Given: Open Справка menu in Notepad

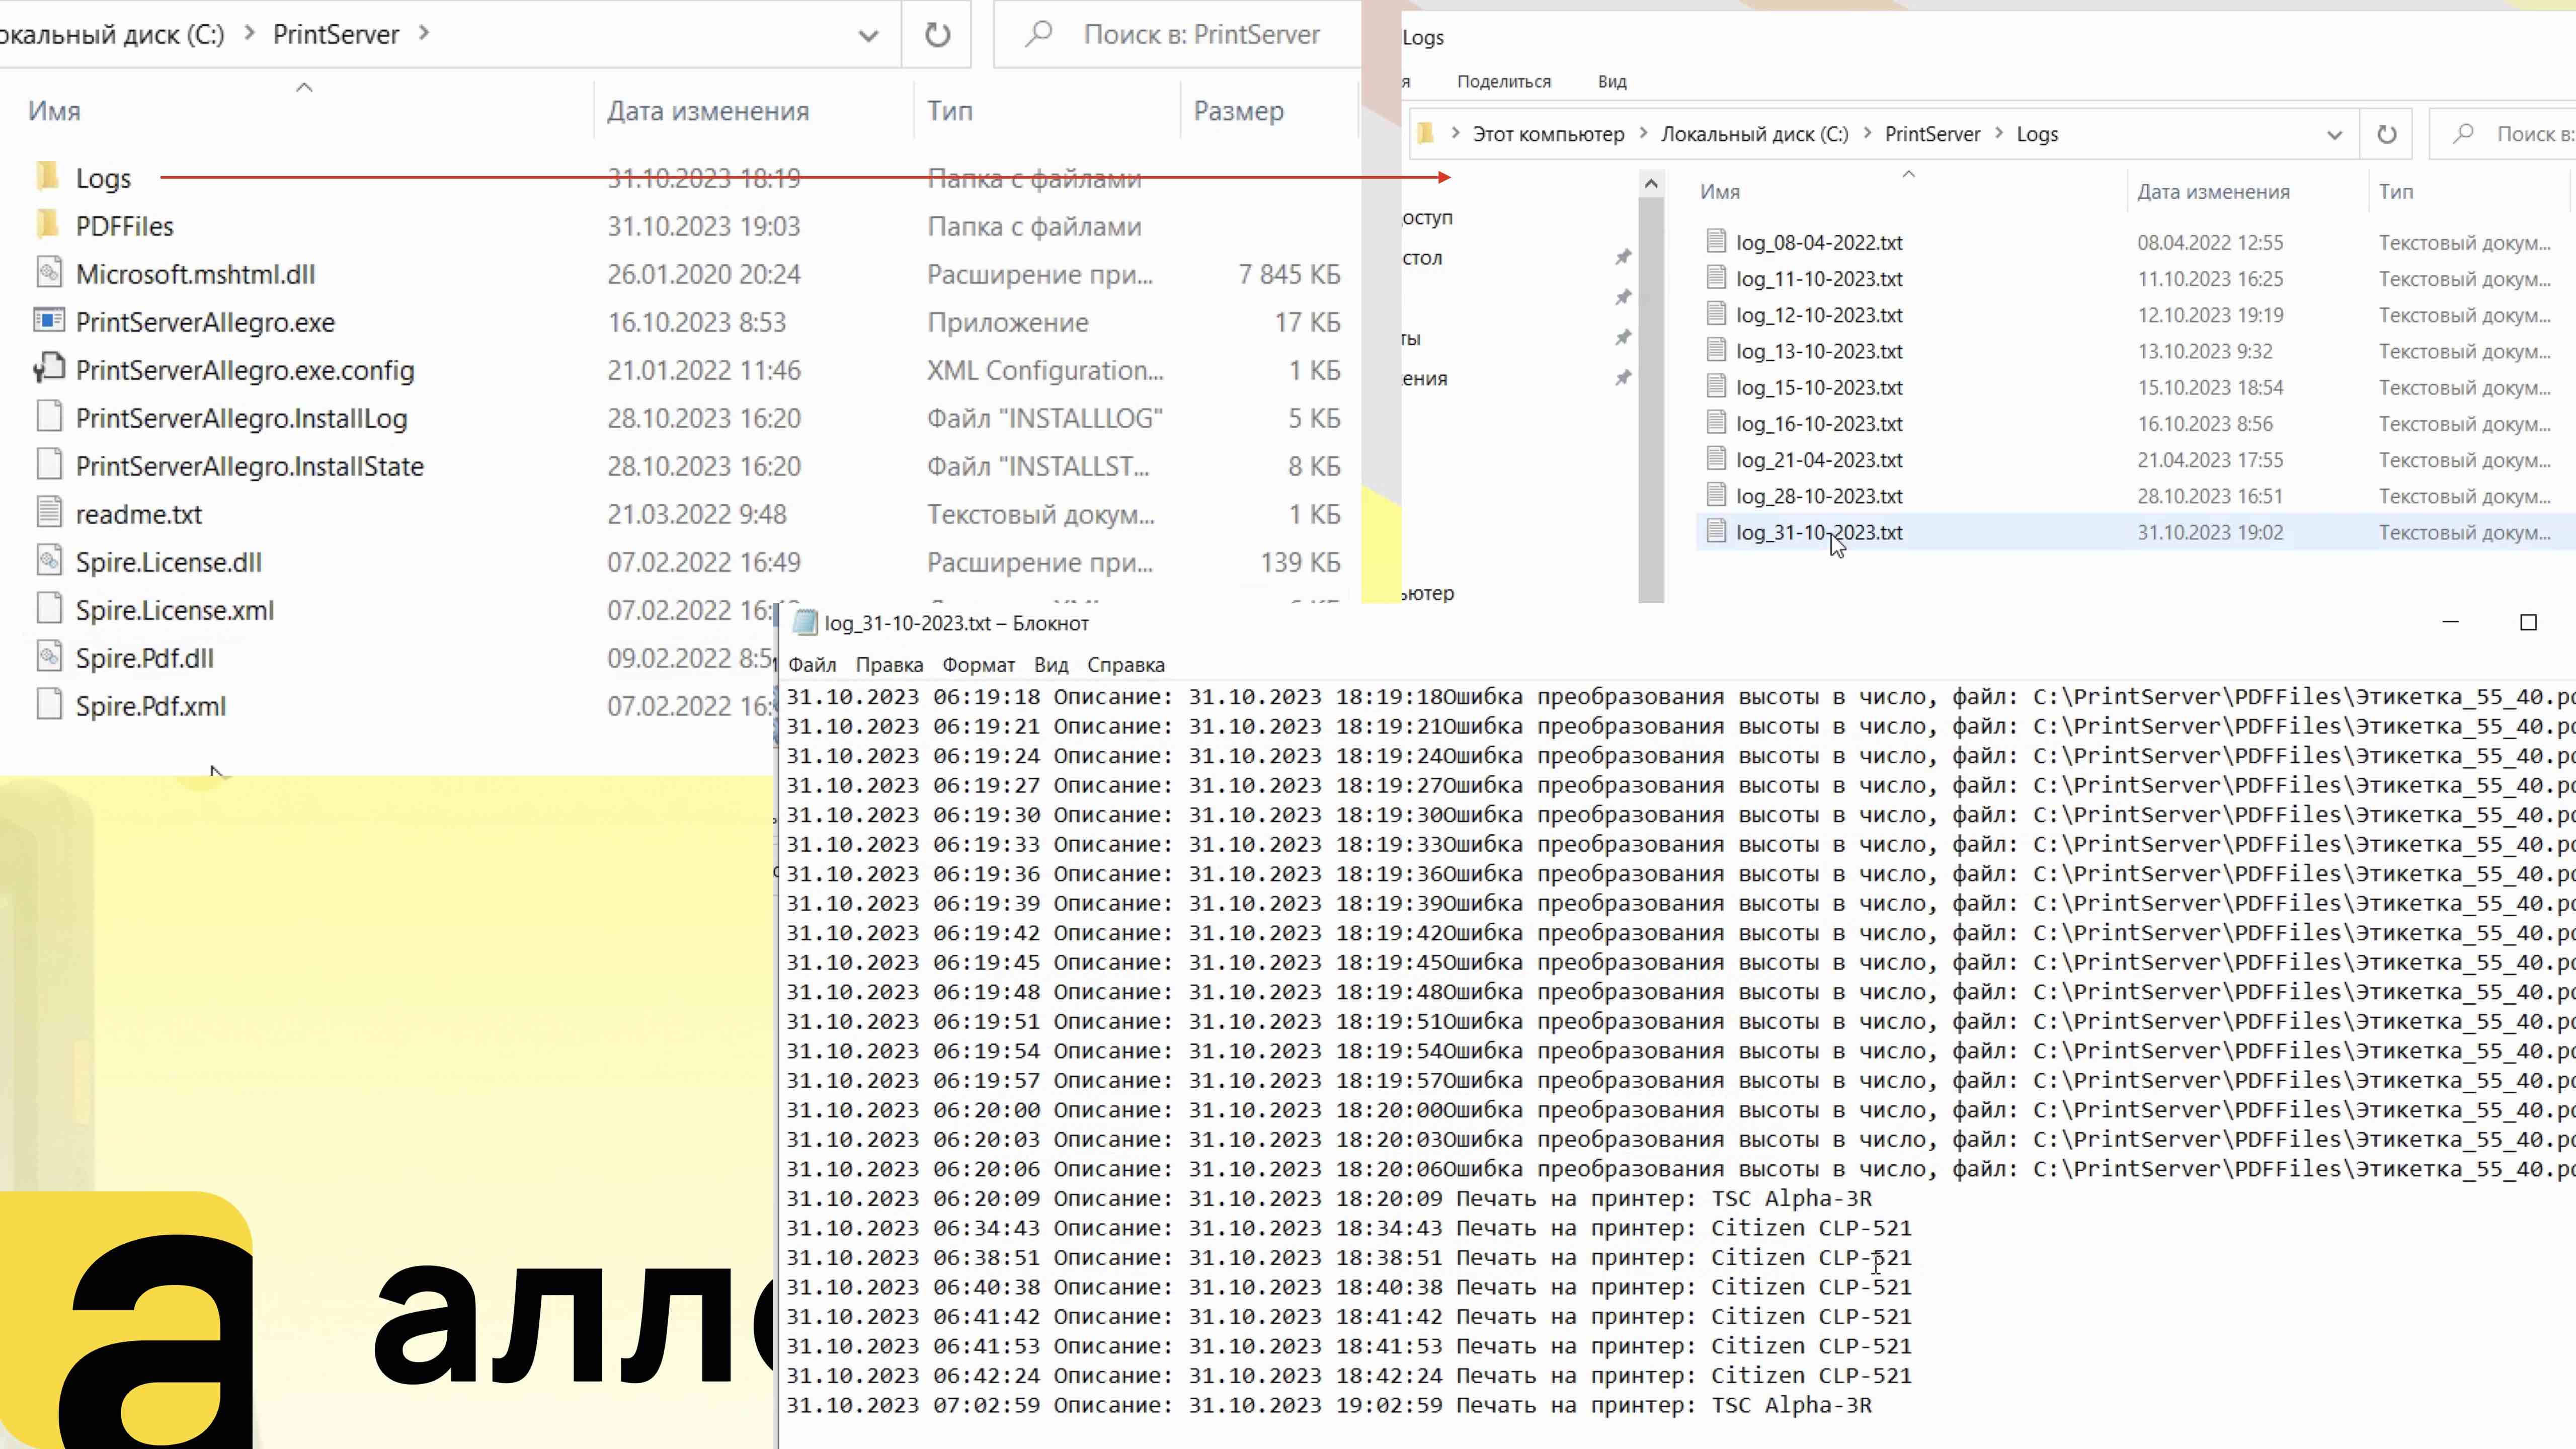Looking at the screenshot, I should coord(1126,665).
